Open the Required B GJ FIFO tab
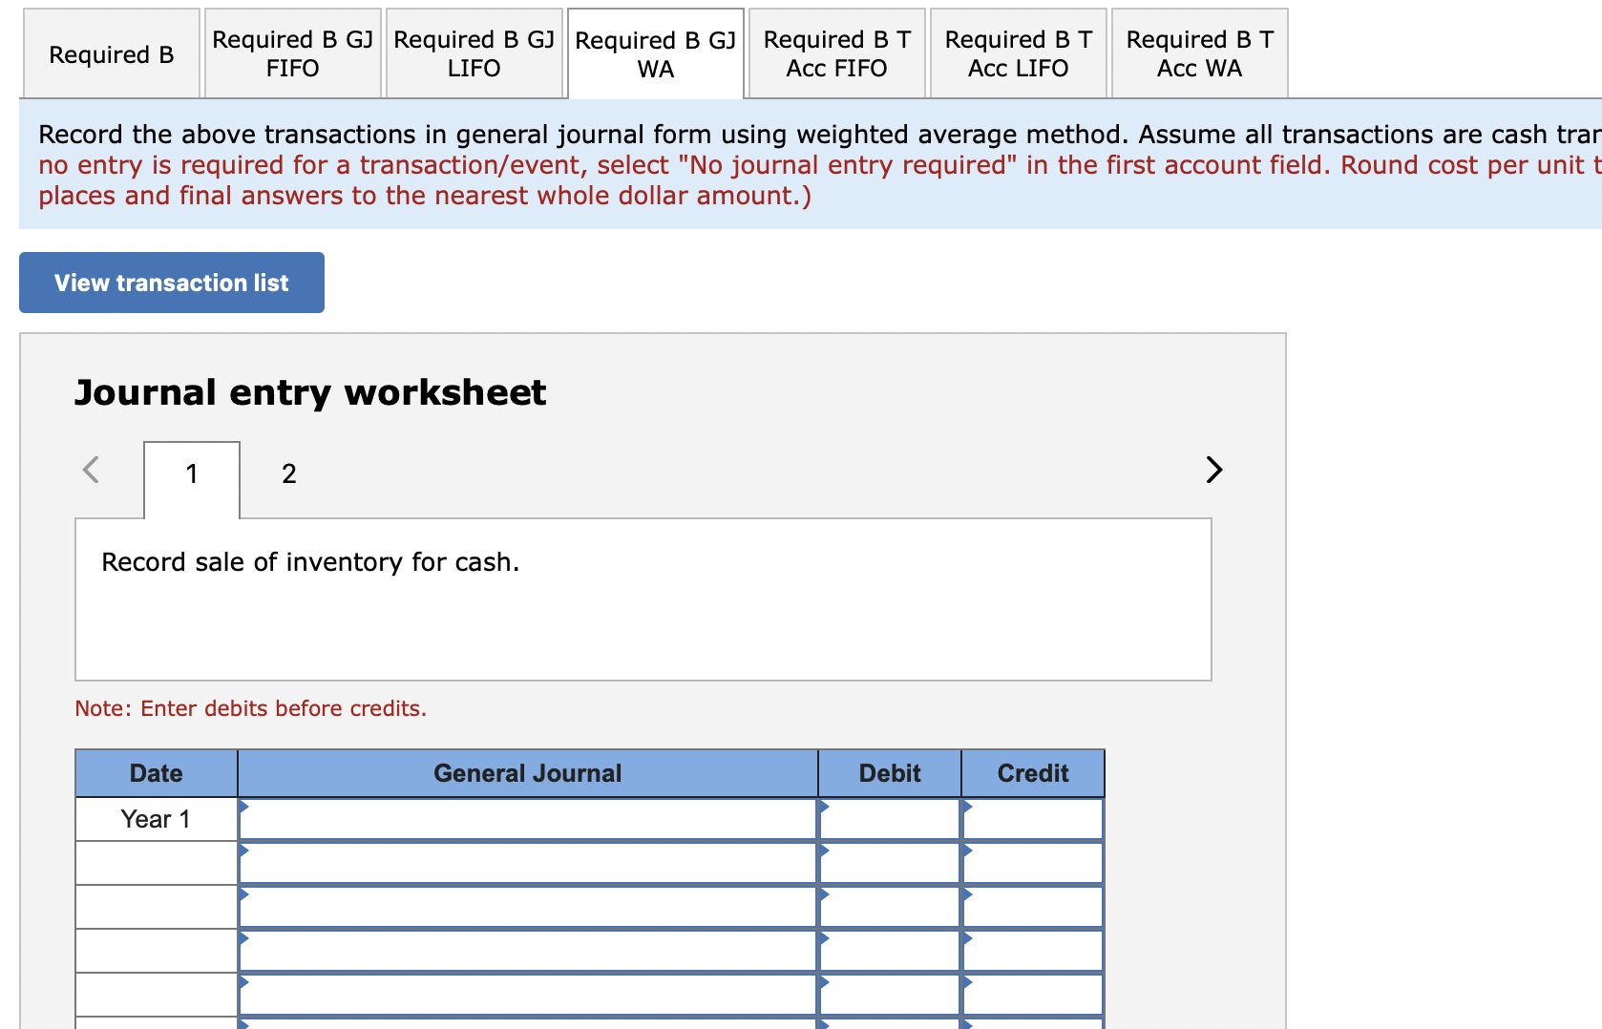 292,53
